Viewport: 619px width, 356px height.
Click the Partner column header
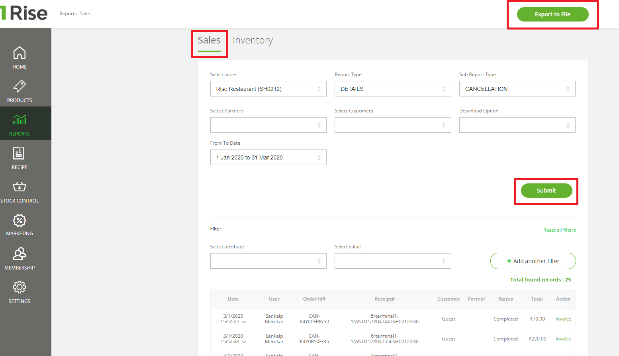tap(476, 299)
